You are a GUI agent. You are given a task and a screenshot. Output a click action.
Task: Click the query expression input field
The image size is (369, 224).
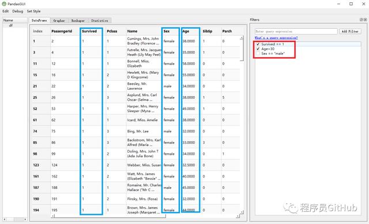coord(296,31)
